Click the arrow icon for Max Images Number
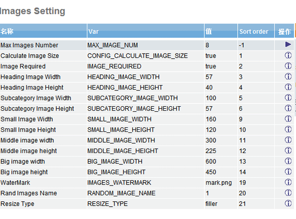Image resolution: width=296 pixels, height=219 pixels. click(x=288, y=45)
